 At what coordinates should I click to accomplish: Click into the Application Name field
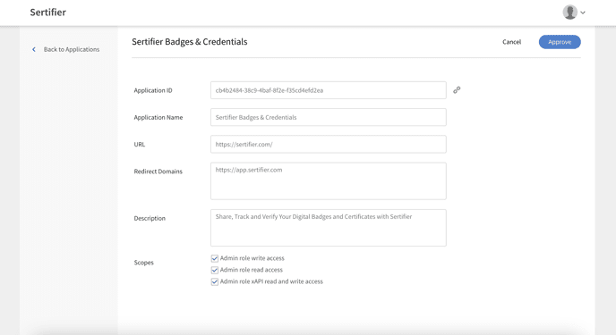point(328,117)
